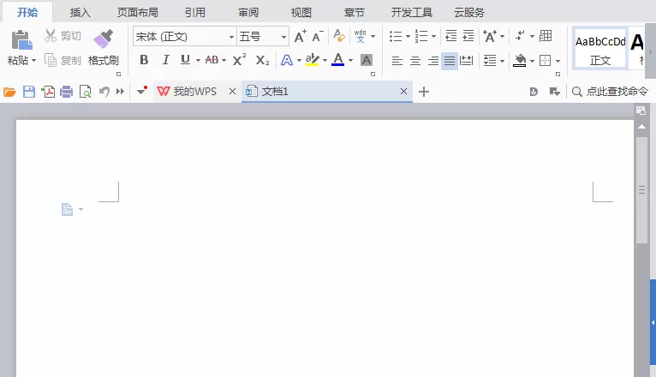Click the scroll up arrow
The image size is (656, 377).
641,127
